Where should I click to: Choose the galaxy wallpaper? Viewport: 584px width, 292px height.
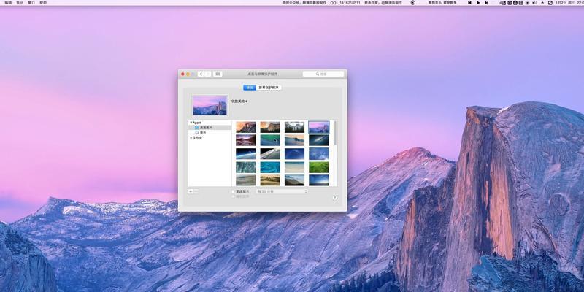(319, 140)
